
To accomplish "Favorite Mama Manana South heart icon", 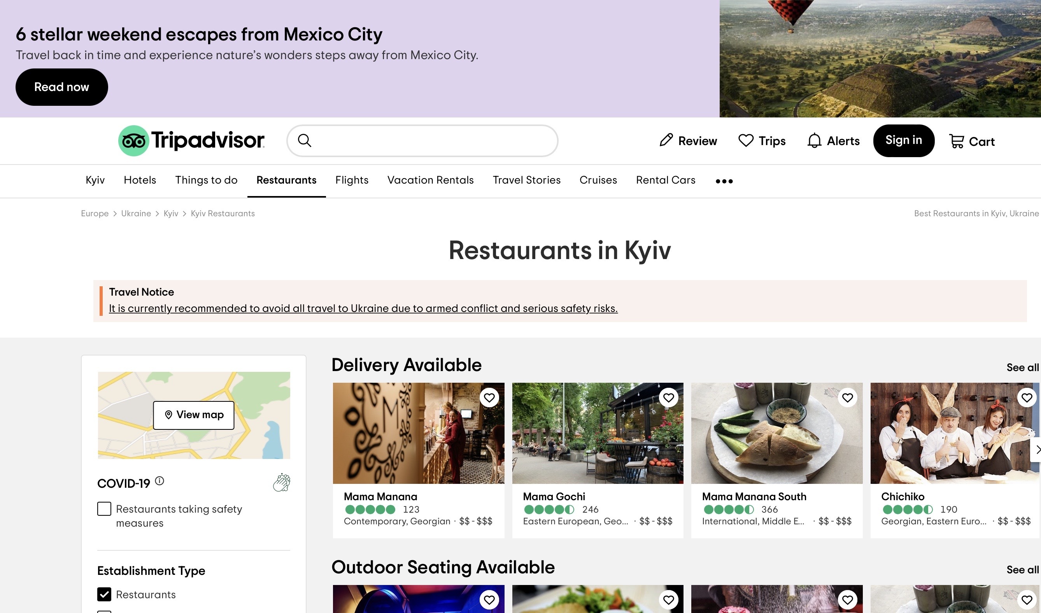I will click(x=847, y=398).
